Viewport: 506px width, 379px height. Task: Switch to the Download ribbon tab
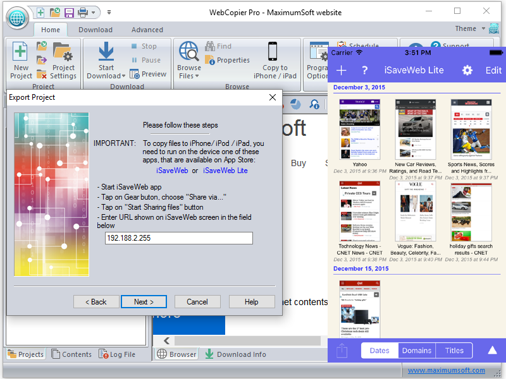pos(96,30)
